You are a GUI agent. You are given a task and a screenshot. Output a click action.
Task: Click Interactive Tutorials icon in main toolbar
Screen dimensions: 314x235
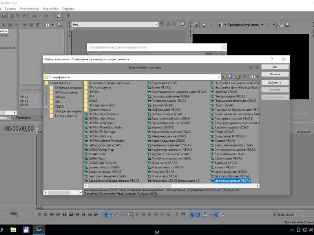click(58, 16)
